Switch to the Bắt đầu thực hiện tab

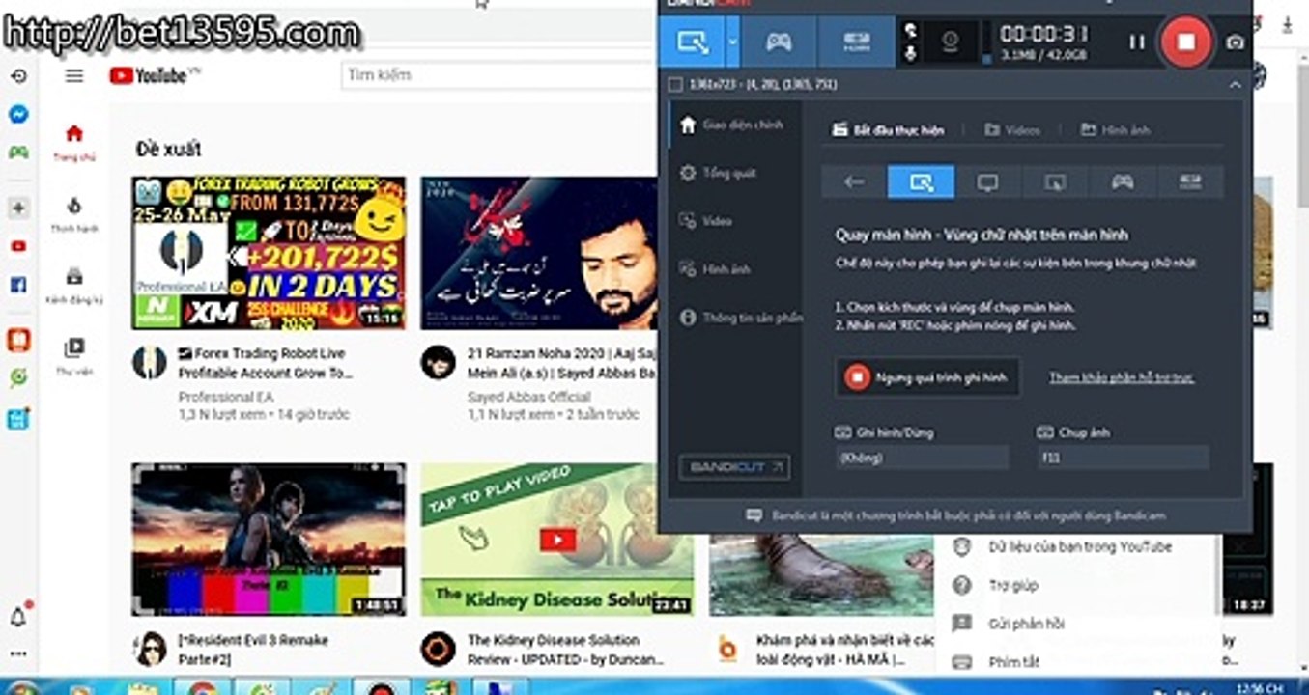(x=888, y=129)
